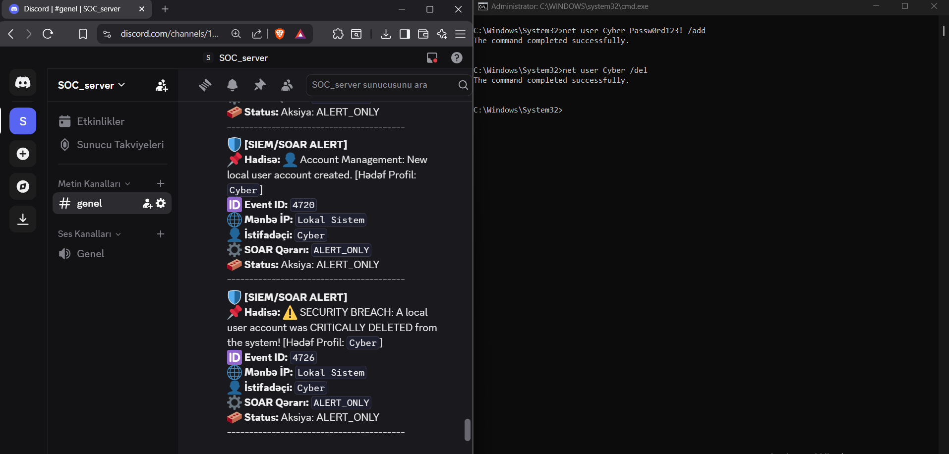Screen dimensions: 949x454
Task: Open the Brave main hamburger menu
Action: (x=461, y=34)
